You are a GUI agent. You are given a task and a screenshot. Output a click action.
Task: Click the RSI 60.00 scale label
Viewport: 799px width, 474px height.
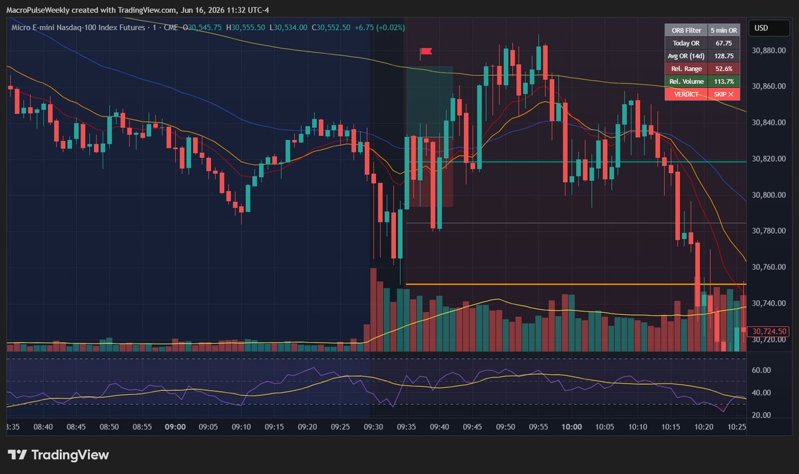(x=761, y=370)
